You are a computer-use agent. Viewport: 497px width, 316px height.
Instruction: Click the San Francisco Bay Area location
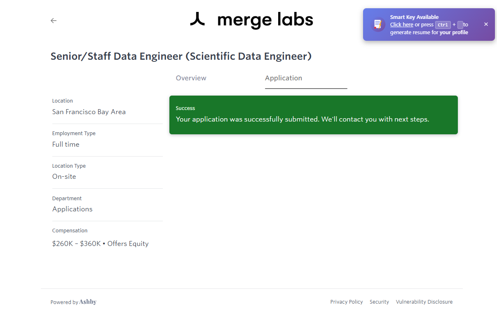(89, 112)
